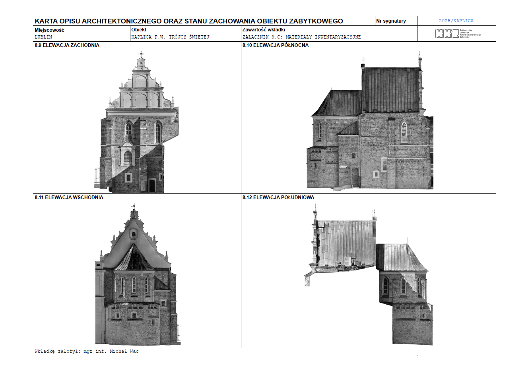
Task: Select 'ZAŁĄCZNIK 8.C: MATERIAŁY INWENTARYZACYJNE' text
Action: 302,37
